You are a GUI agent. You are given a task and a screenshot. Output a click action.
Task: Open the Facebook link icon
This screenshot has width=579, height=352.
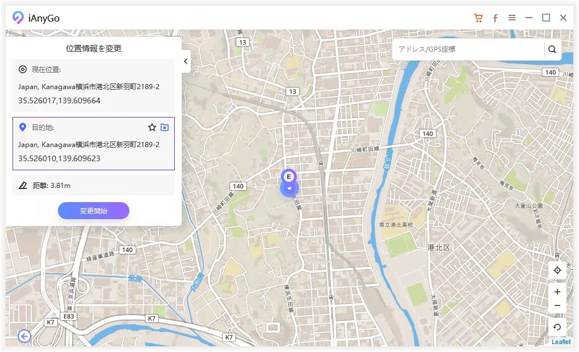pyautogui.click(x=495, y=18)
